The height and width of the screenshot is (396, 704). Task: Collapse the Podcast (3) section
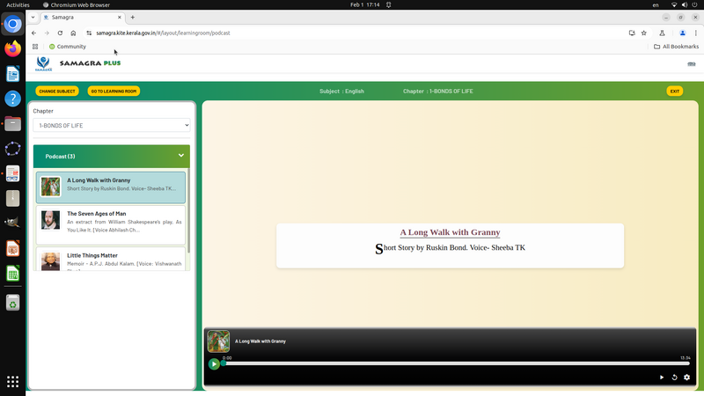pos(181,156)
